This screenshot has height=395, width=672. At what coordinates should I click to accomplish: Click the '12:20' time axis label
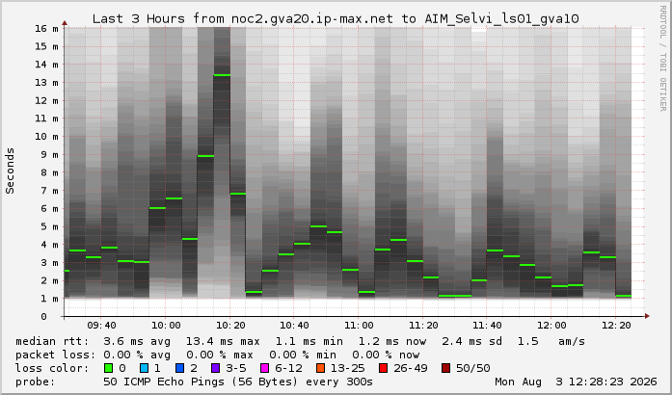pos(616,326)
